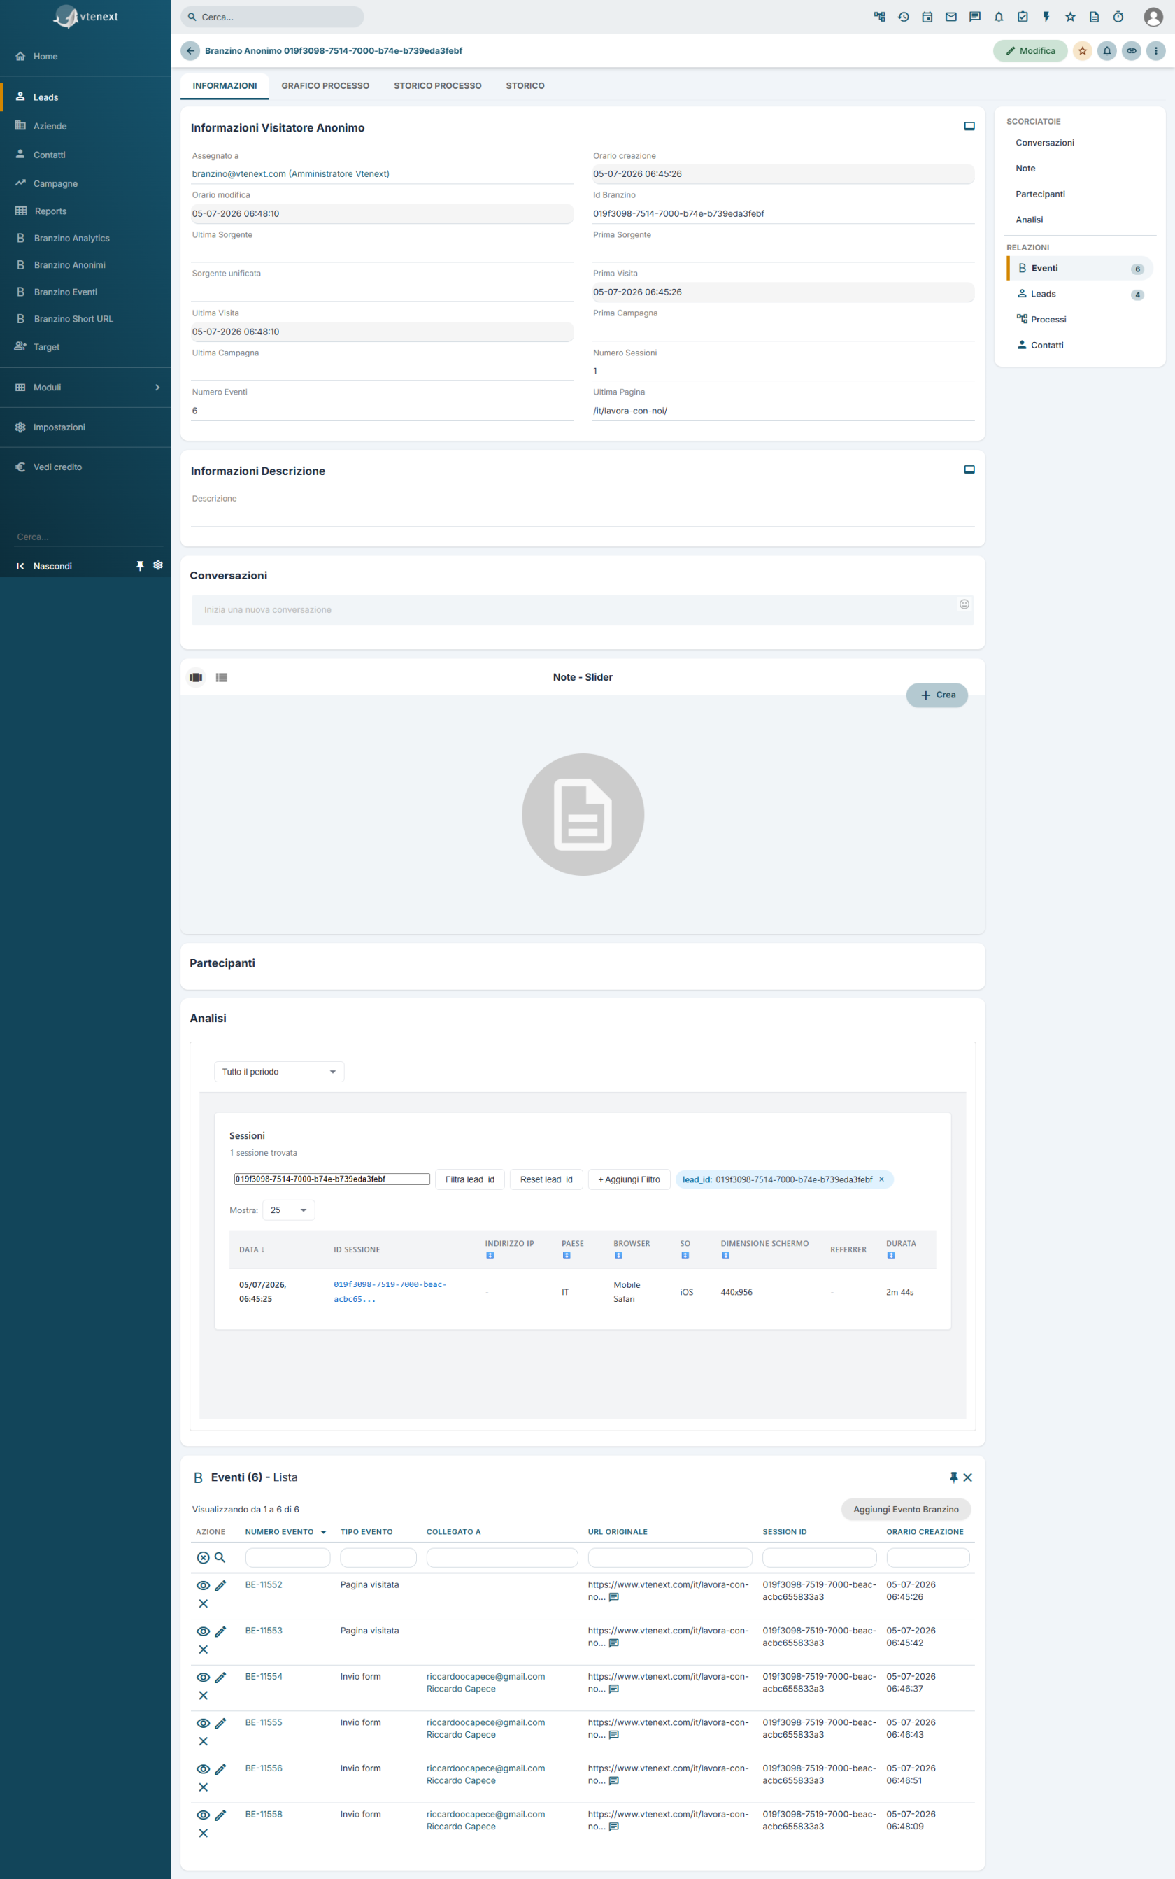Collapse the Informazioni Visitatore Anonimo block

969,126
